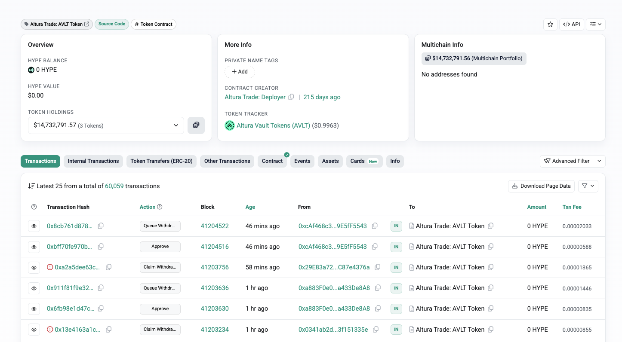Copy the To address in the block 41204516 row
Viewport: 622px width, 342px height.
point(491,247)
